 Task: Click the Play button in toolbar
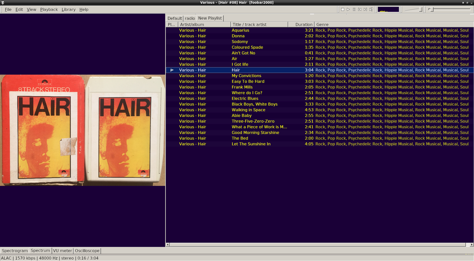(x=348, y=9)
